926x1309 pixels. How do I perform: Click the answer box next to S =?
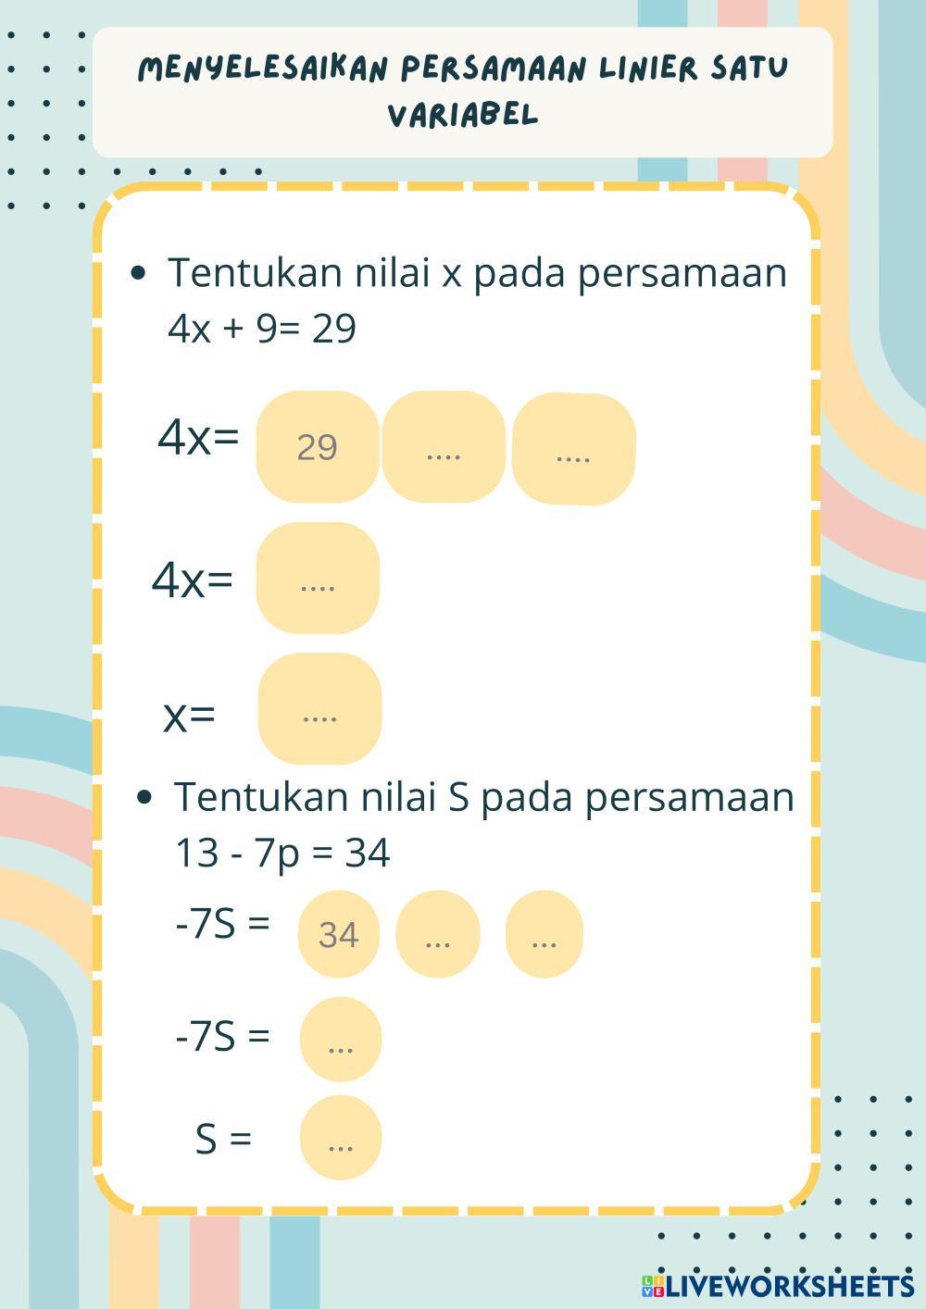(341, 1138)
